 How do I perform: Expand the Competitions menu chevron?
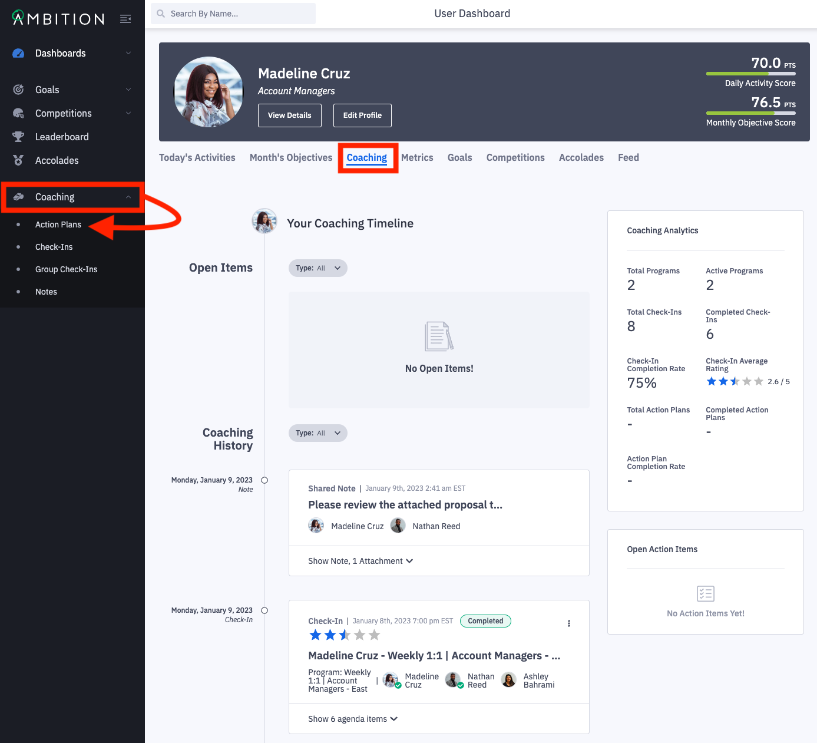coord(128,113)
